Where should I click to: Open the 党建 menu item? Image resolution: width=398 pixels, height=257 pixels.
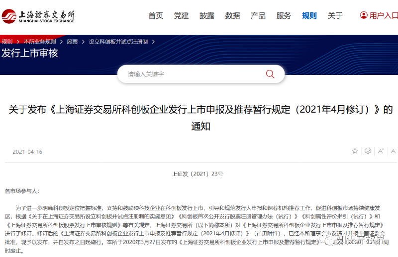click(181, 16)
